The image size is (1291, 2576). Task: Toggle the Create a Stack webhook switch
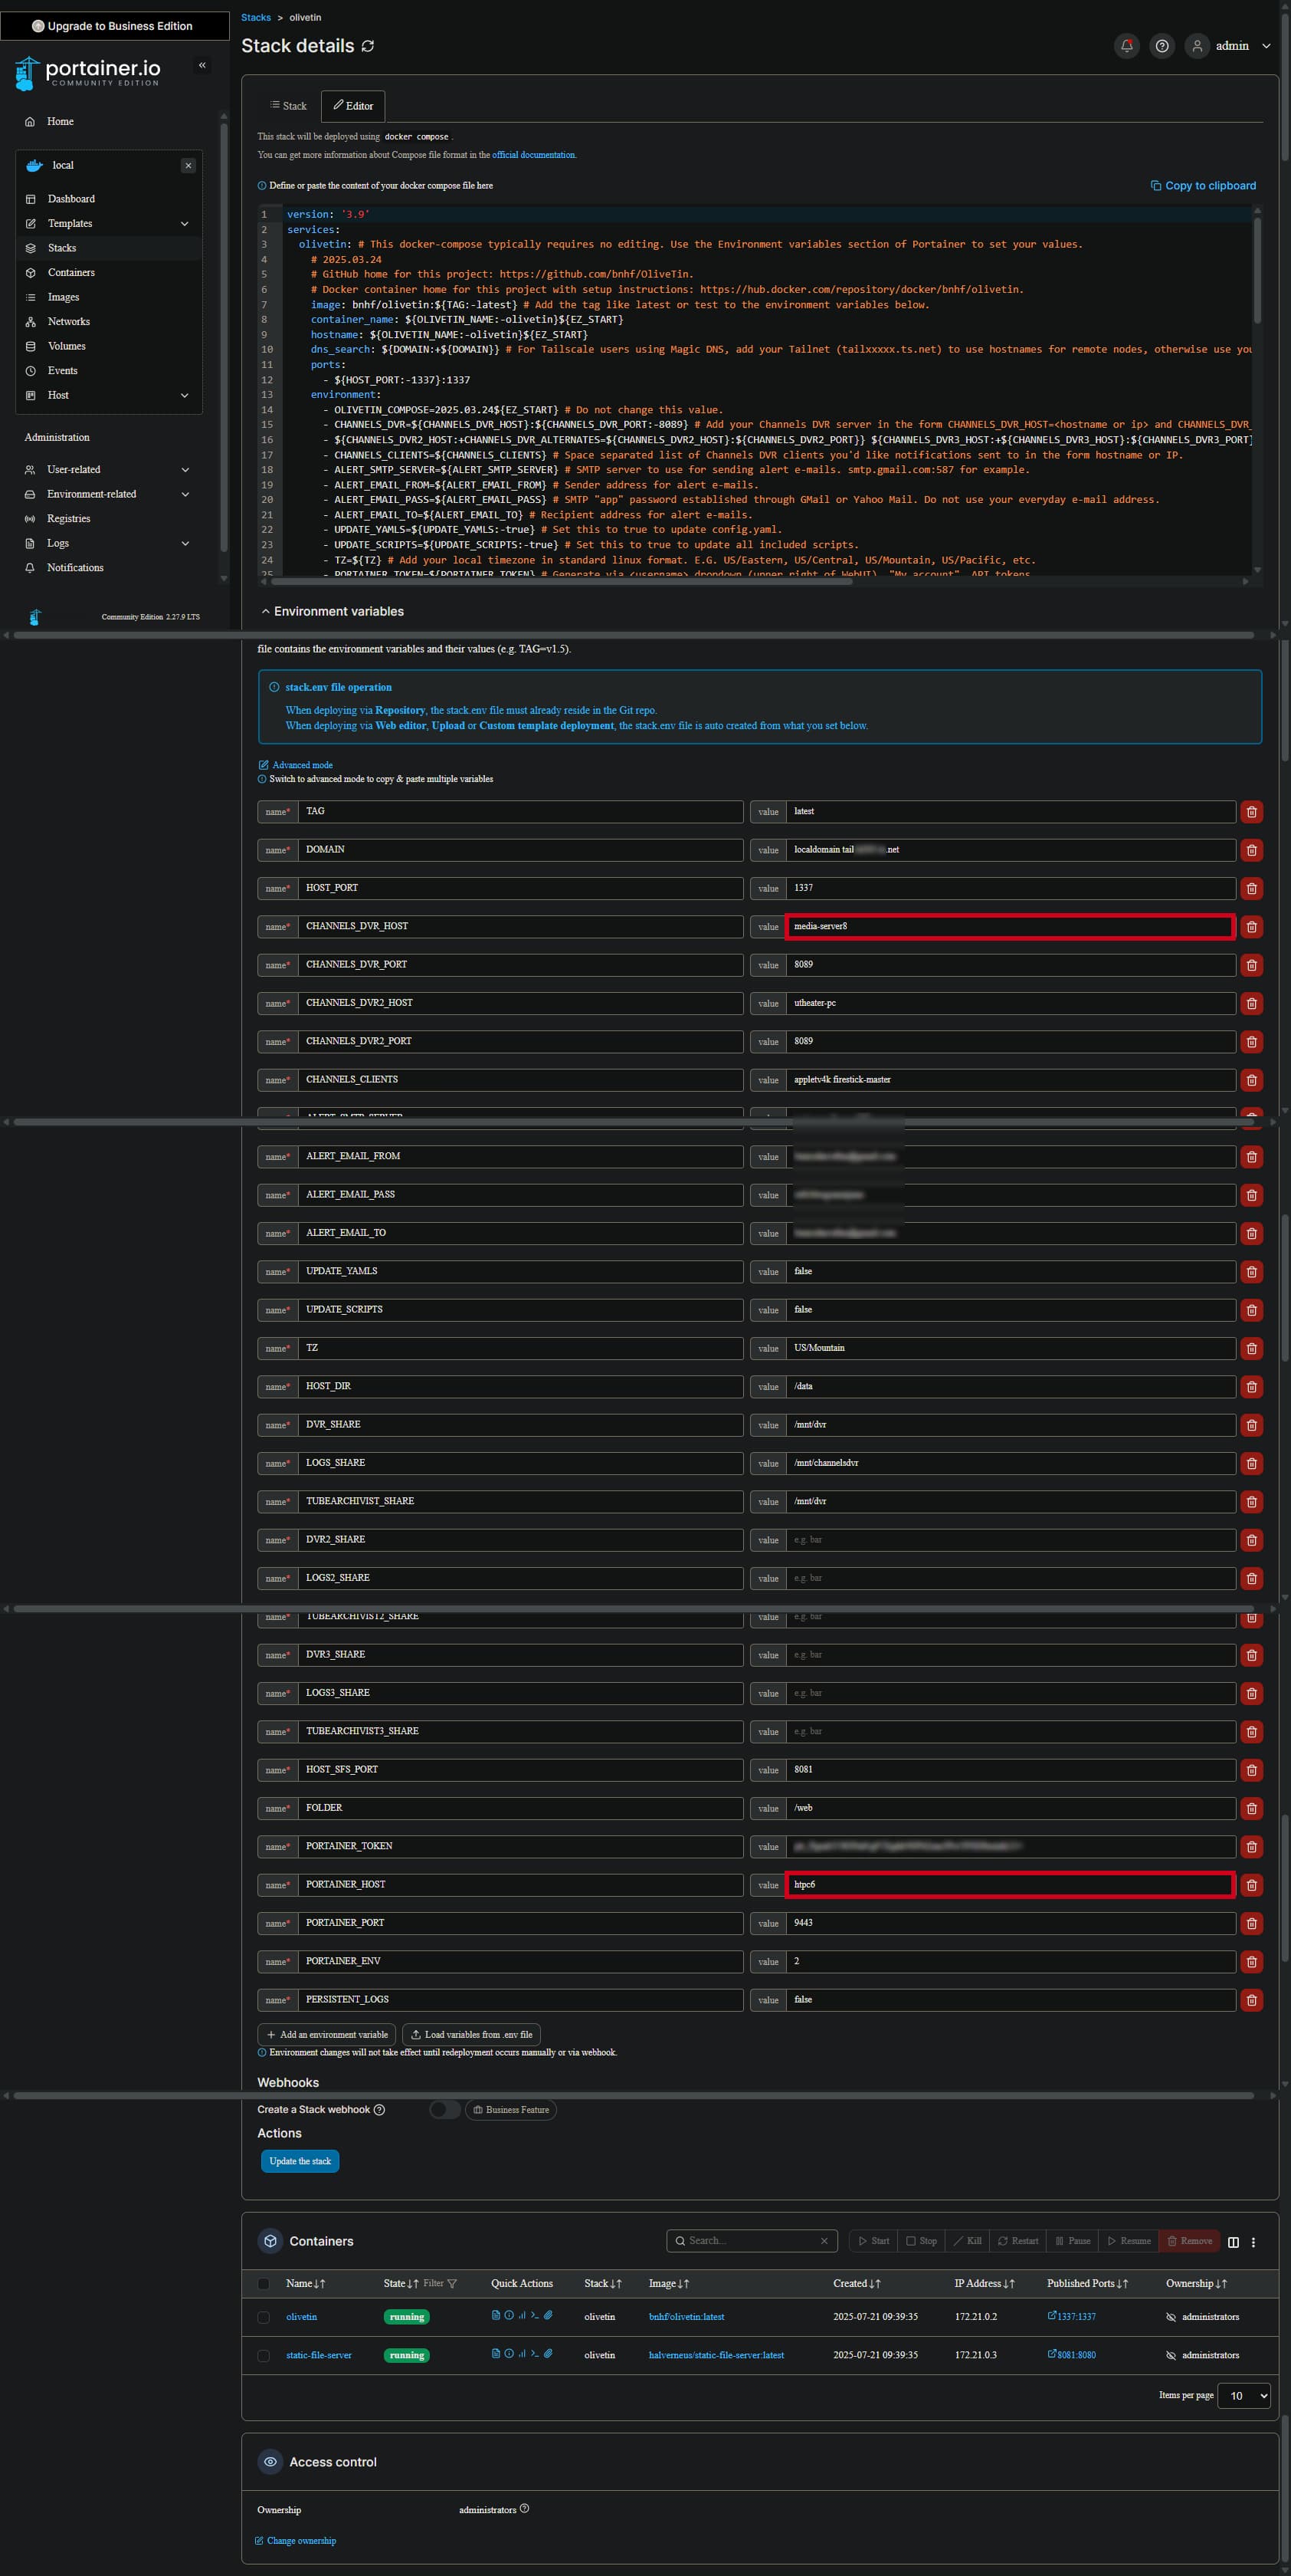point(444,2109)
